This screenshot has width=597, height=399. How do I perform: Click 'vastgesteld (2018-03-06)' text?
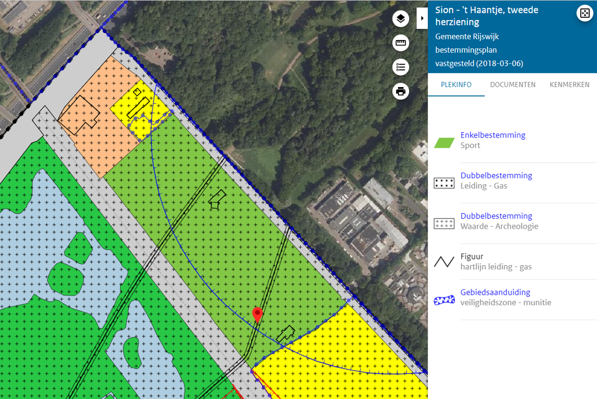(479, 63)
